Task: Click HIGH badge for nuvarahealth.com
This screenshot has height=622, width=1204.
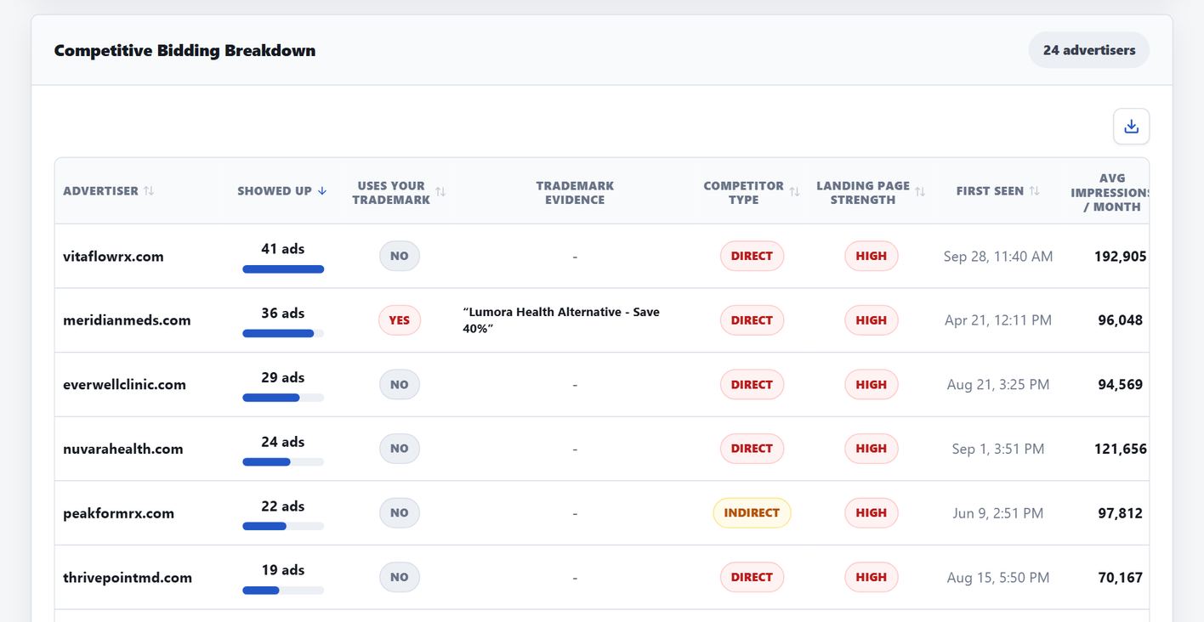Action: pos(871,449)
